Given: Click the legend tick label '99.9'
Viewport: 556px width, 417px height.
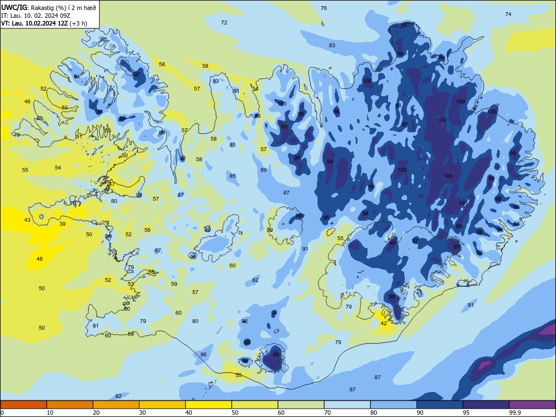Looking at the screenshot, I should 515,413.
